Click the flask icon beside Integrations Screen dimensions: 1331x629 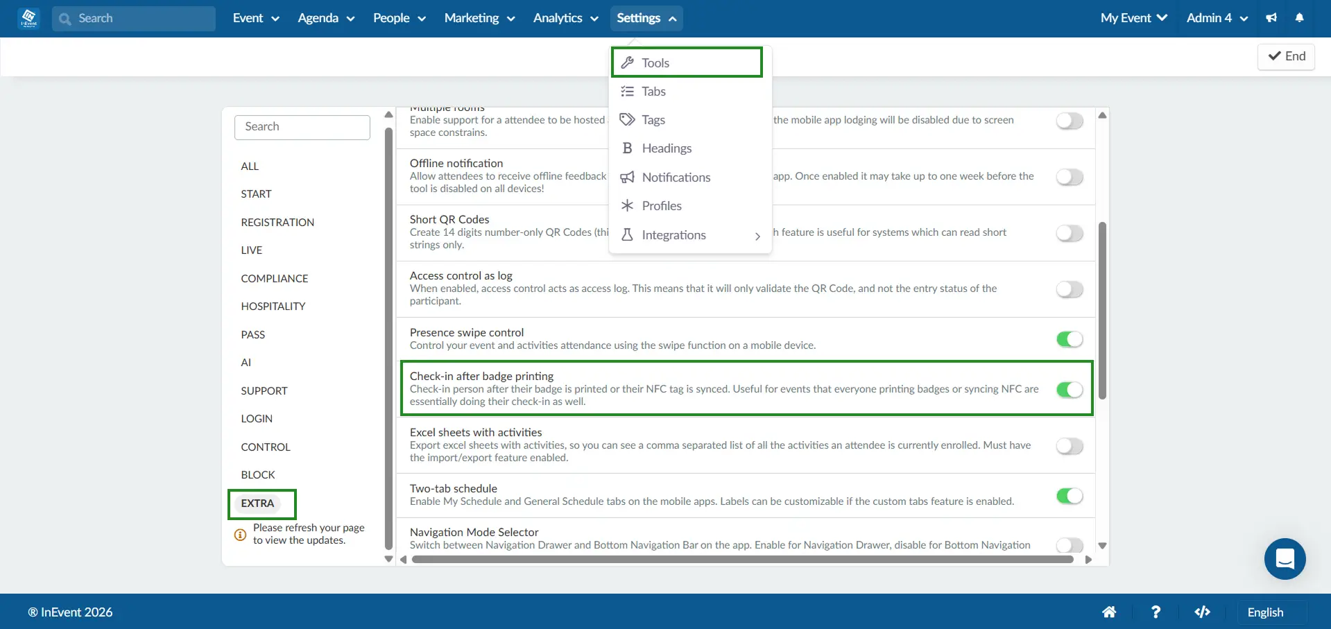pos(627,235)
